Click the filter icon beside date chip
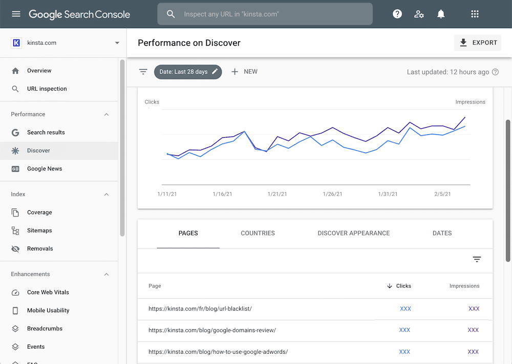Image resolution: width=512 pixels, height=364 pixels. click(143, 72)
